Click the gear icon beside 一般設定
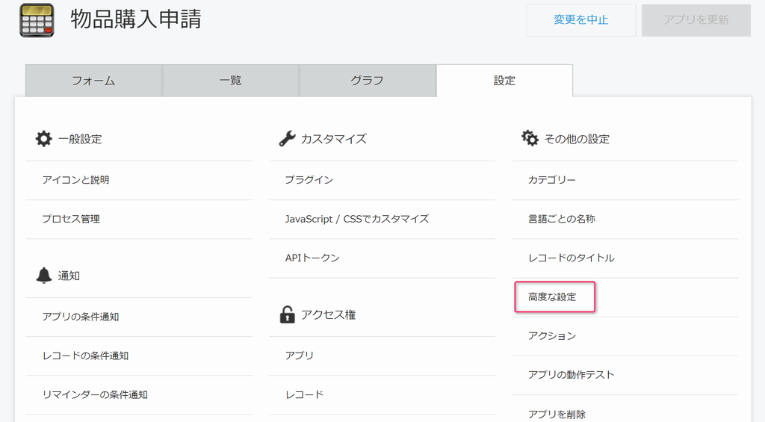This screenshot has width=765, height=422. point(44,139)
